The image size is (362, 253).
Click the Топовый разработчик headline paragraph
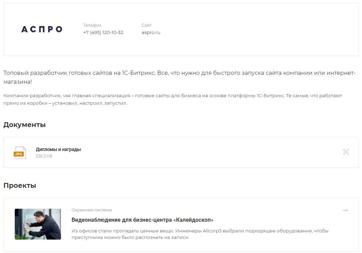[179, 77]
